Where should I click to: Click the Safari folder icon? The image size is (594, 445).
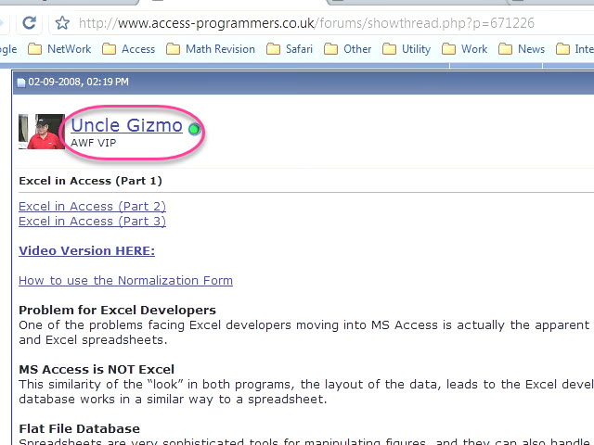[273, 49]
